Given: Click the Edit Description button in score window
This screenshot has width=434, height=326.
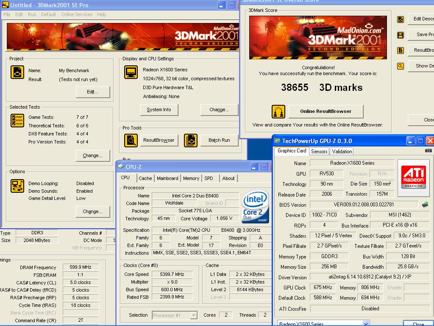Looking at the screenshot, I should point(421,19).
